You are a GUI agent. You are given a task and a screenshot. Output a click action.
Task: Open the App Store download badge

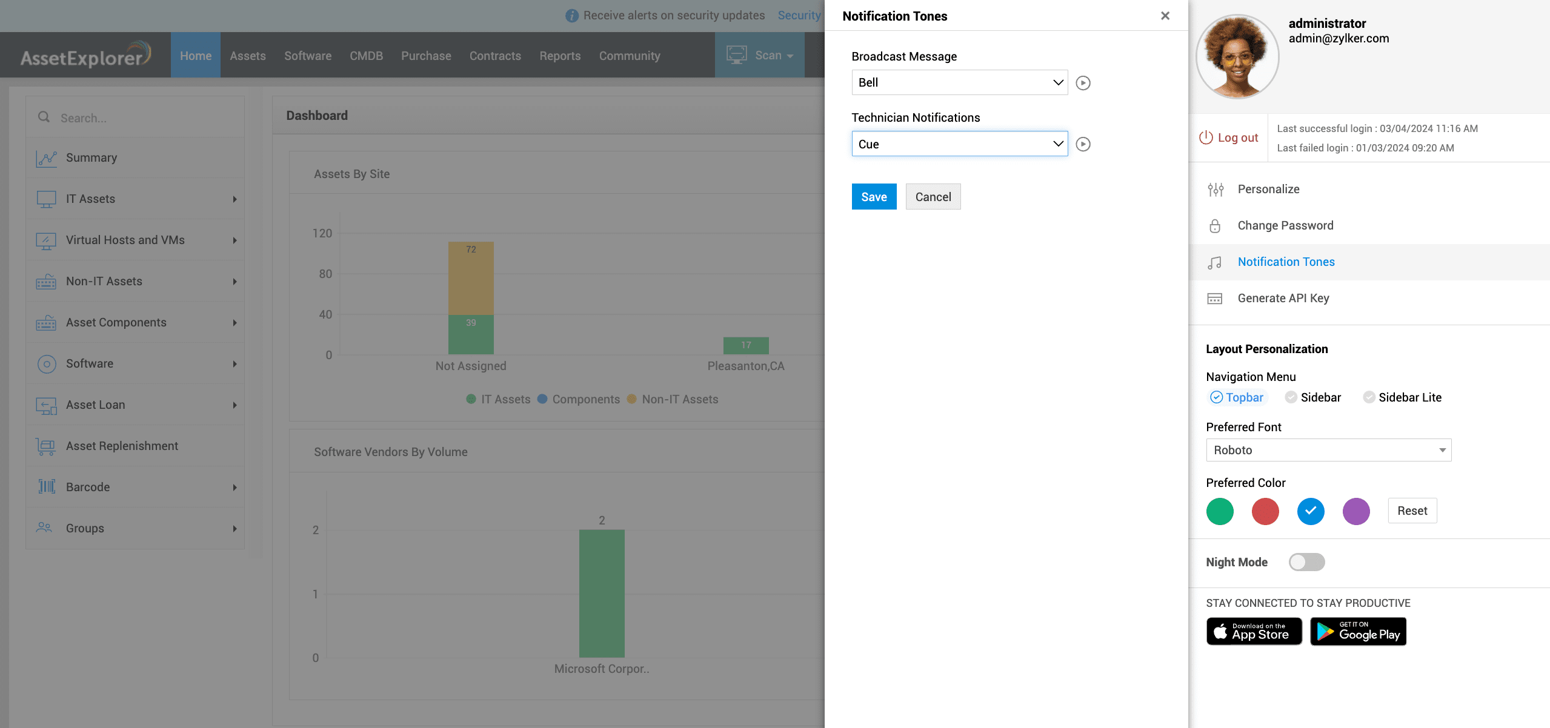[x=1254, y=631]
